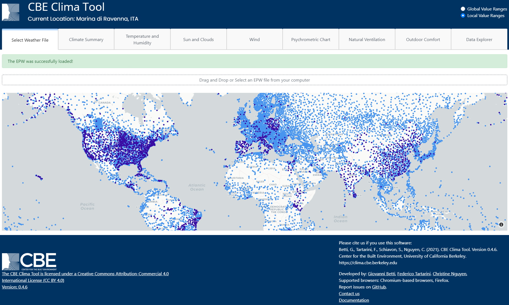Screen dimensions: 509x305
Task: Click the EPW file upload drop area
Action: tap(254, 80)
